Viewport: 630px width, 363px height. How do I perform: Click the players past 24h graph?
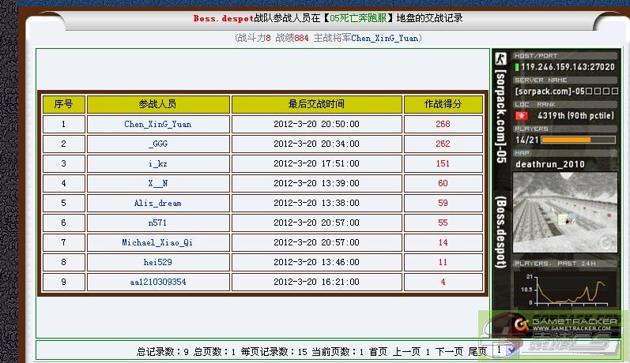(x=564, y=288)
